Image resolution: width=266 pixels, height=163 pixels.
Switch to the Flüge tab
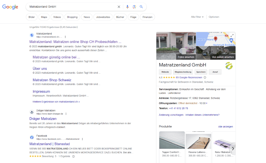pos(133,17)
